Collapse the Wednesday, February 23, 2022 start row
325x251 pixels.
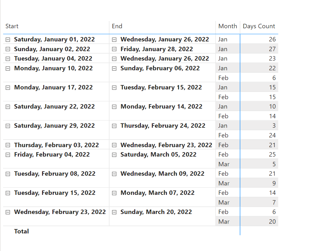(8, 212)
